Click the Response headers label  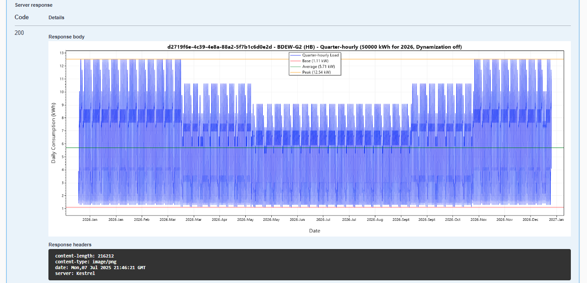(x=70, y=245)
